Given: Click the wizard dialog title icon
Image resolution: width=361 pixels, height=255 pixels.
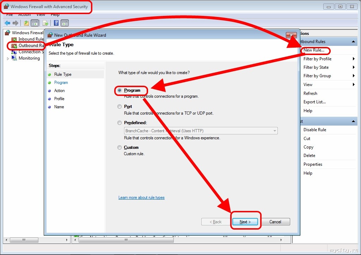Looking at the screenshot, I should [50, 35].
